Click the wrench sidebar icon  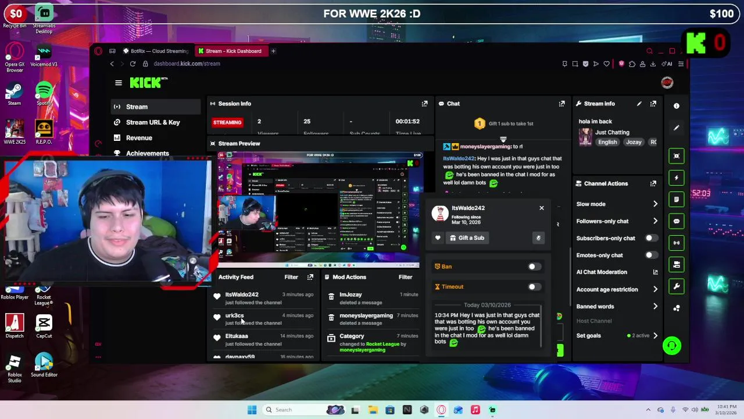(676, 286)
